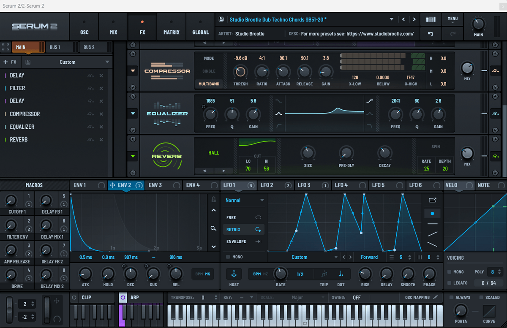Toggle the BPM MS envelope time switch
Screen dimensions: 507x328
[202, 274]
